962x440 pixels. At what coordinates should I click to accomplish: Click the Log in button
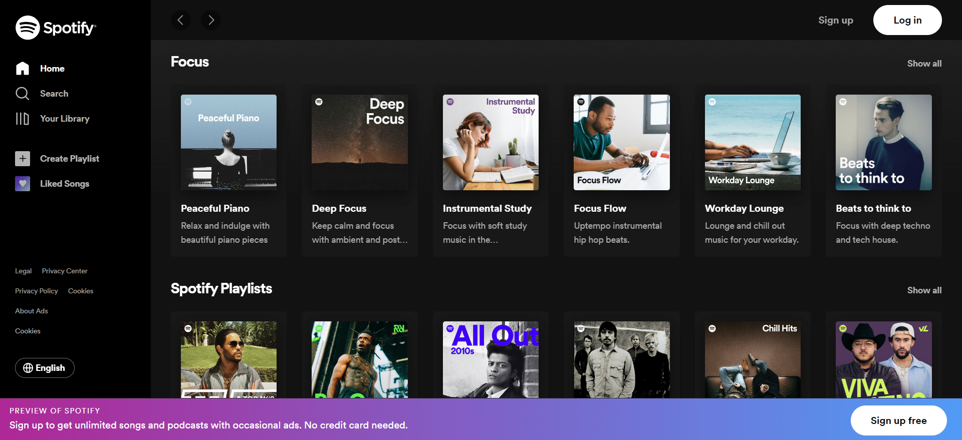point(907,20)
